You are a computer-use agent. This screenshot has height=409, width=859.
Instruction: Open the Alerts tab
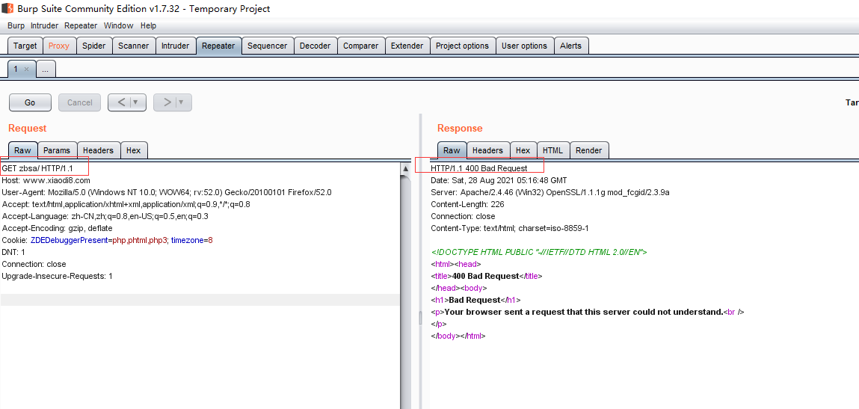coord(571,46)
